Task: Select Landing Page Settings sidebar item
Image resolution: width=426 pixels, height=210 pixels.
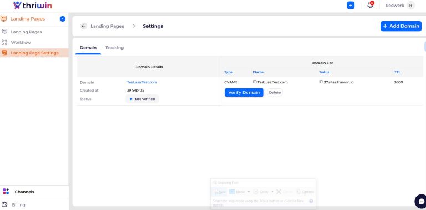Action: [34, 53]
